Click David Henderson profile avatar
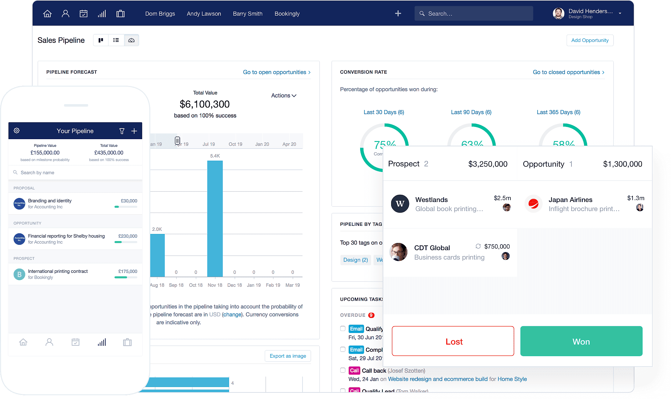 559,13
